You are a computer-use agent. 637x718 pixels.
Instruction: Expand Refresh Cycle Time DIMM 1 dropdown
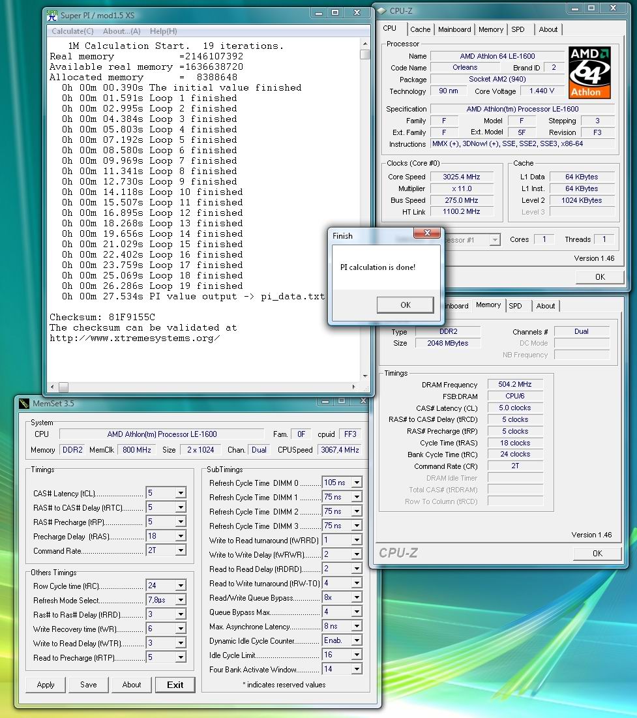[x=357, y=497]
